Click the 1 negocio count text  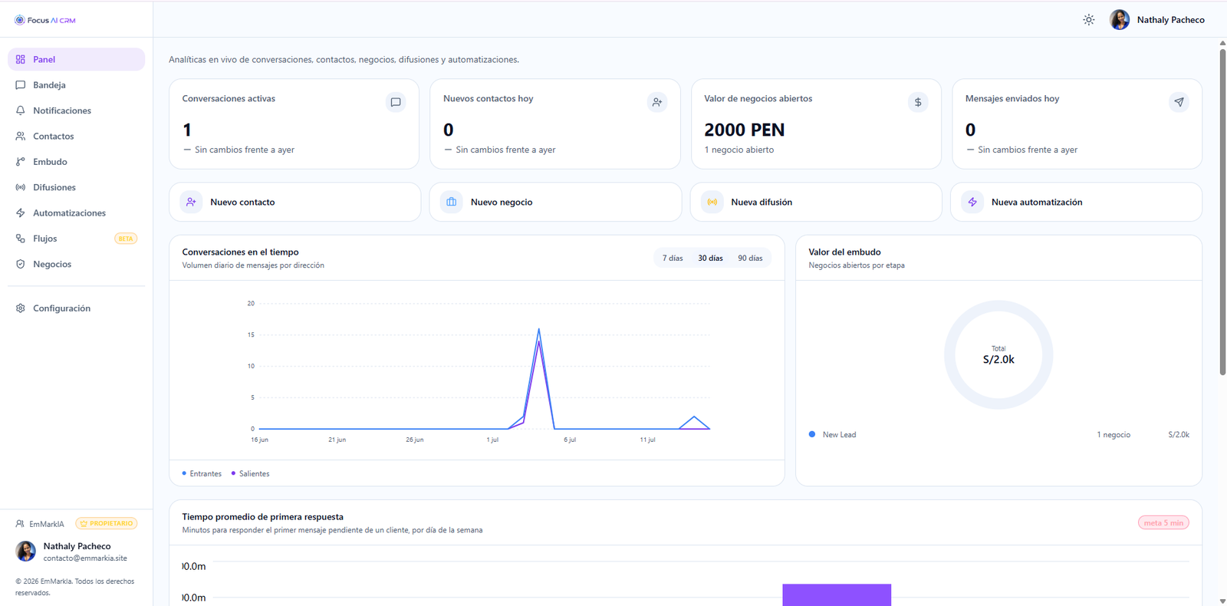coord(1114,435)
